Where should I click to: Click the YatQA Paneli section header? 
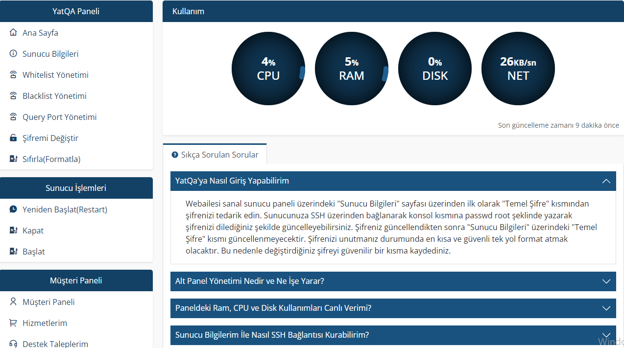(x=76, y=11)
